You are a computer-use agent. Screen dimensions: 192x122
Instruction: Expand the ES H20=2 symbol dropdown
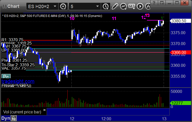(x=55, y=6)
